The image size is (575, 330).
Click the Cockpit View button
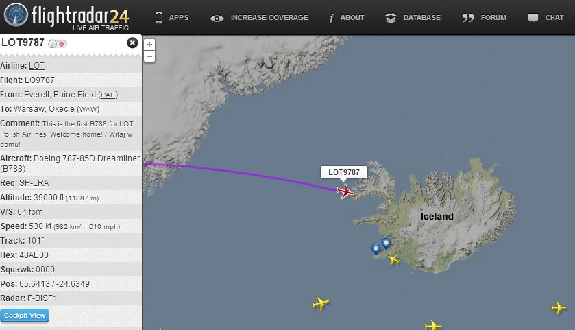tap(25, 316)
